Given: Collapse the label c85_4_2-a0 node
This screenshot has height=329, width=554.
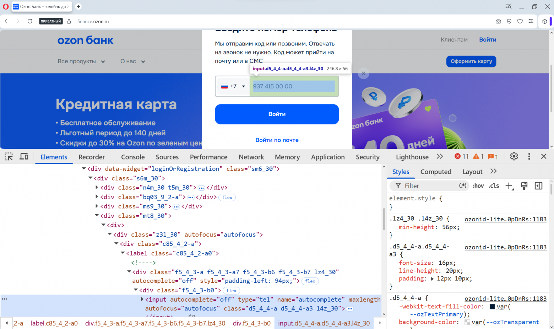Looking at the screenshot, I should pos(123,253).
